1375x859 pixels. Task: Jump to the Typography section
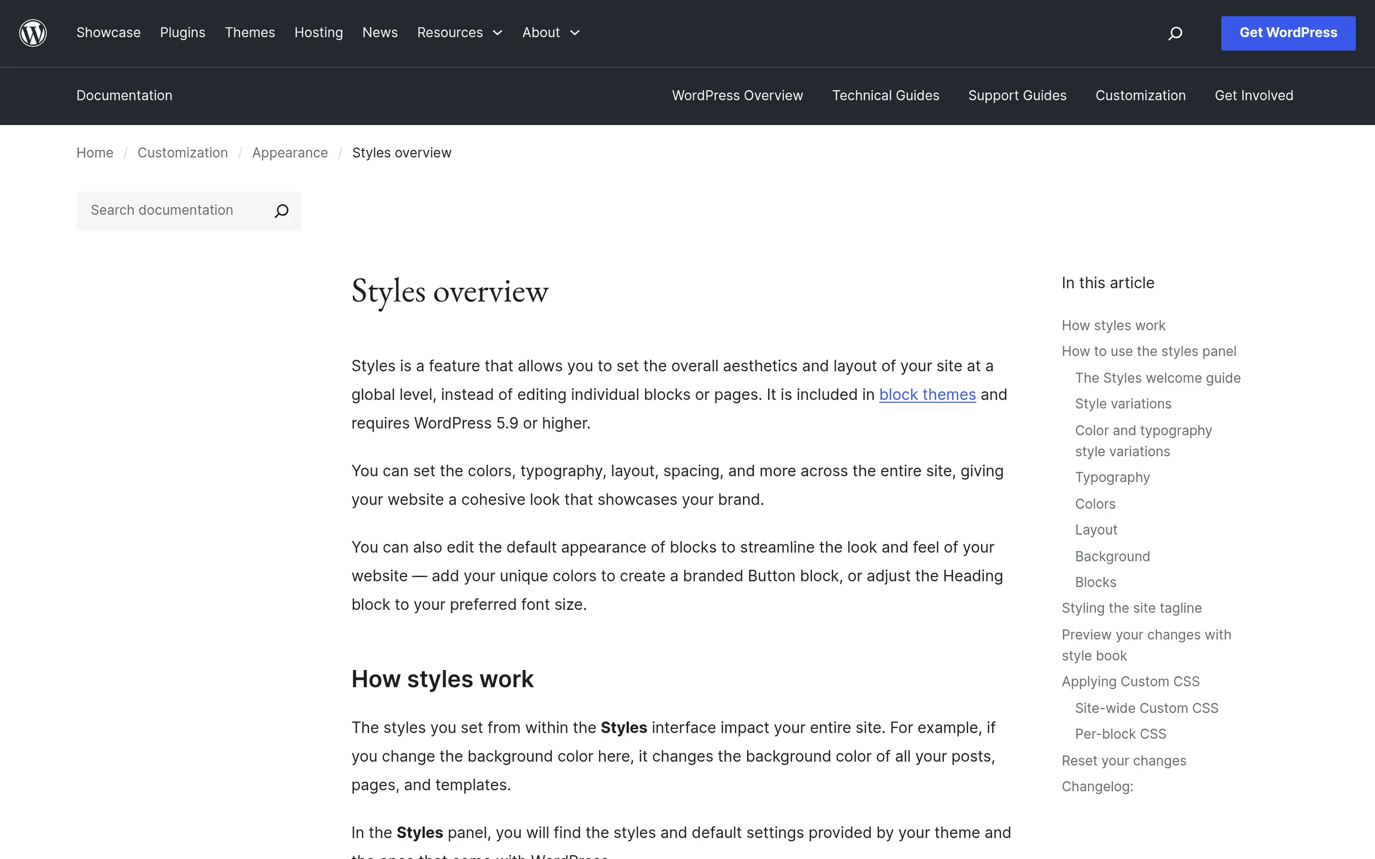[1112, 478]
